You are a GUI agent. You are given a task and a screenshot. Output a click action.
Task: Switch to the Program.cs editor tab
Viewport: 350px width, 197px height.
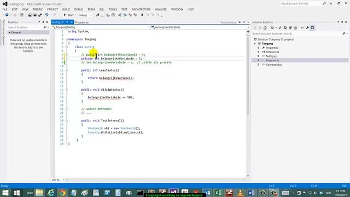pos(81,22)
